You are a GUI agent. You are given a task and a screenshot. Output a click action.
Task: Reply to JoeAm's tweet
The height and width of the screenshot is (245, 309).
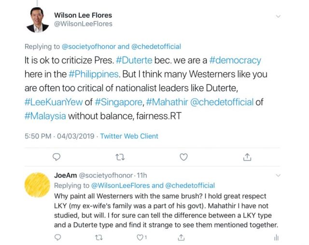pos(57,237)
